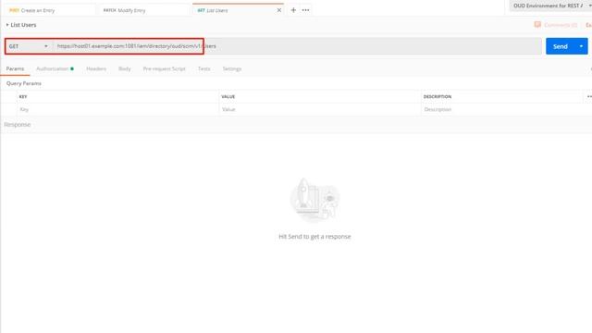Open the OUD Environment dropdown

click(551, 6)
